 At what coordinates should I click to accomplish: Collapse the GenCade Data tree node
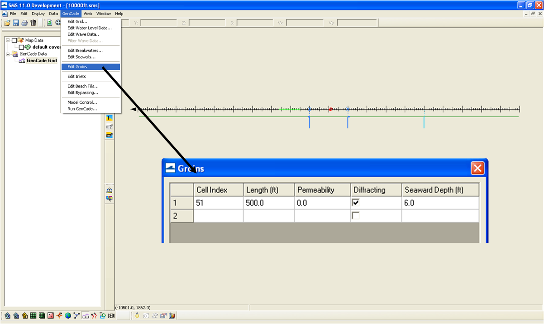(8, 54)
